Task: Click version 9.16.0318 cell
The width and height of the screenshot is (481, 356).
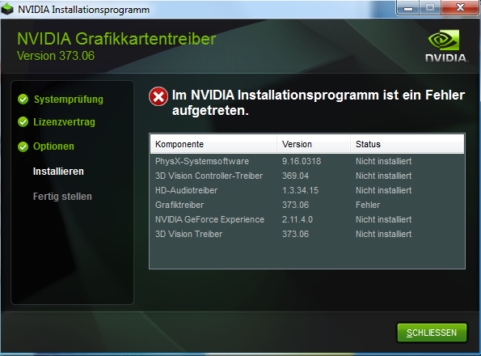Action: tap(302, 161)
